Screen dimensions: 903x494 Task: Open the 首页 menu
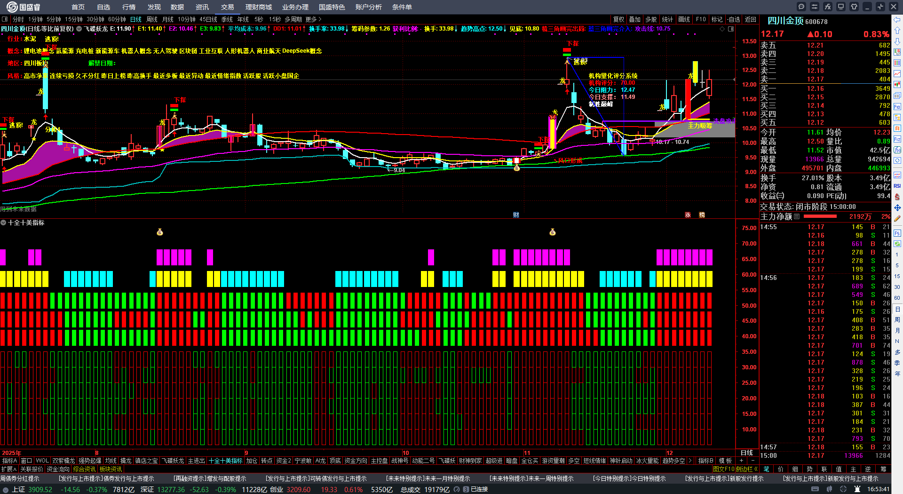(78, 7)
